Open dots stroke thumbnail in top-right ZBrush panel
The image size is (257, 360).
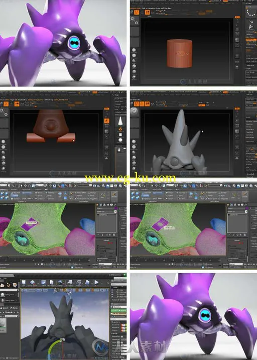pyautogui.click(x=250, y=13)
